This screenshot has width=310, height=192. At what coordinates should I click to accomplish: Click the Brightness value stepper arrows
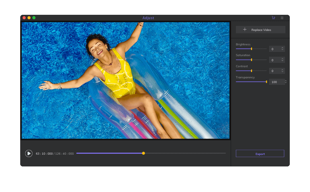tap(282, 49)
